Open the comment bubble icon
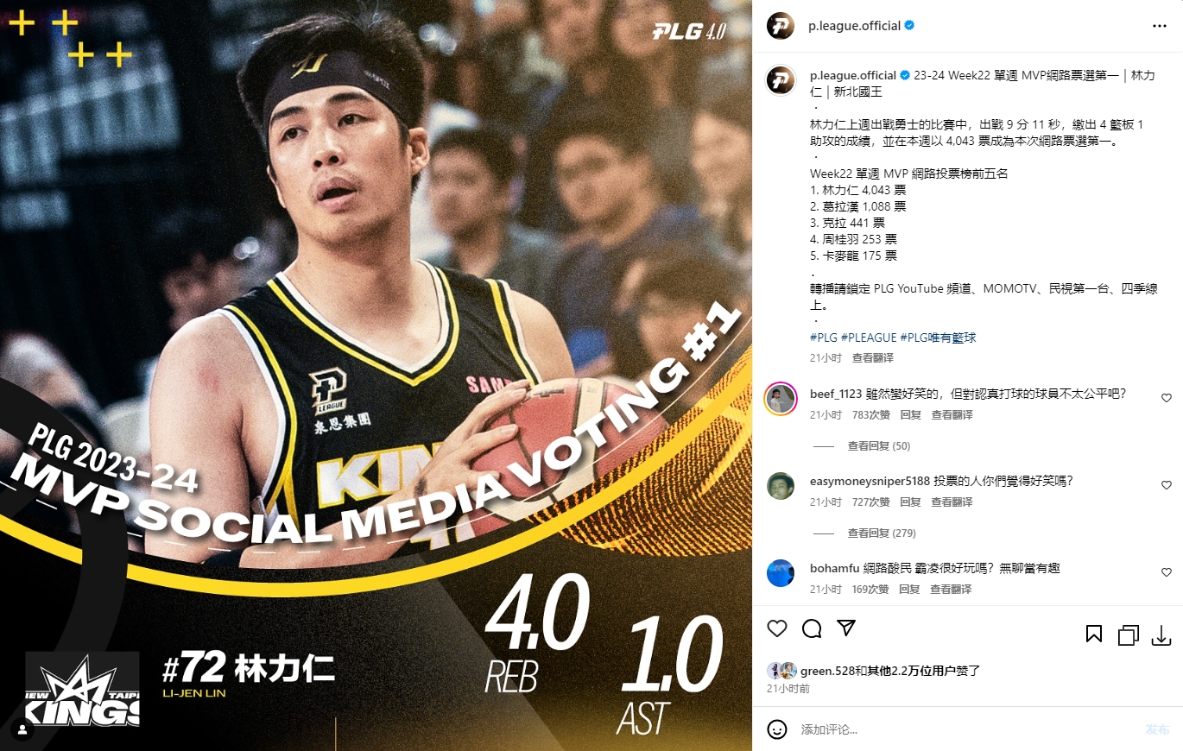This screenshot has height=751, width=1183. pyautogui.click(x=812, y=628)
